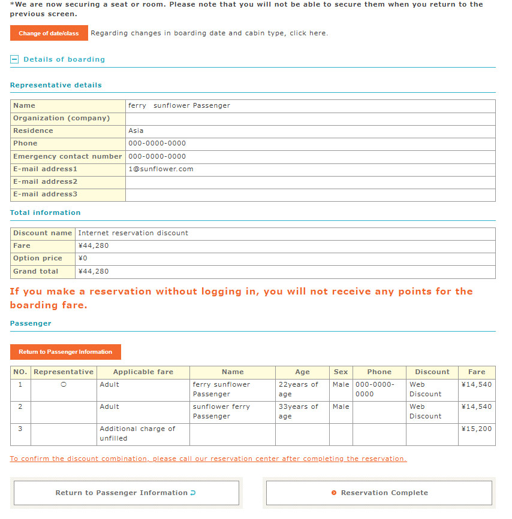Click the return arrow icon in bottom-left button
512x519 pixels.
click(x=192, y=493)
